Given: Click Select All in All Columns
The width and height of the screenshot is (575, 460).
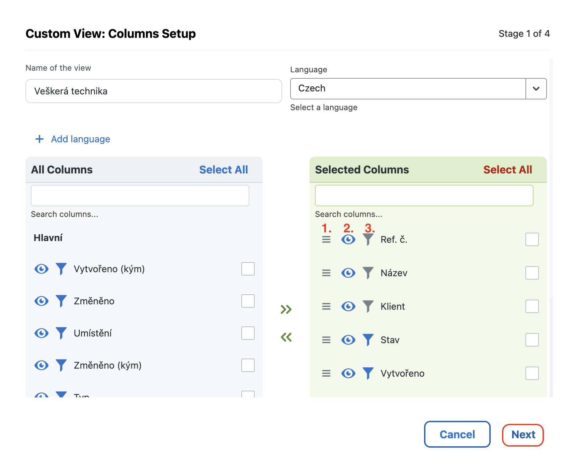Looking at the screenshot, I should 223,170.
